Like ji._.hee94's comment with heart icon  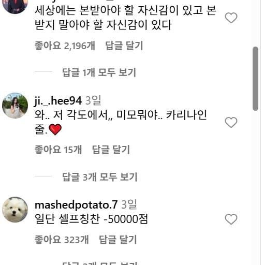pyautogui.click(x=231, y=122)
